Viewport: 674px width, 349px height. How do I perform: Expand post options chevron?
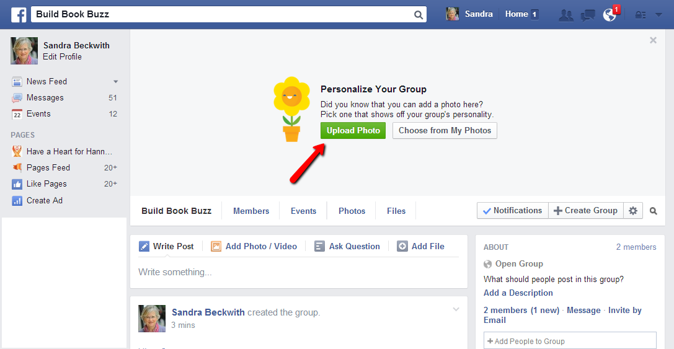click(x=456, y=309)
